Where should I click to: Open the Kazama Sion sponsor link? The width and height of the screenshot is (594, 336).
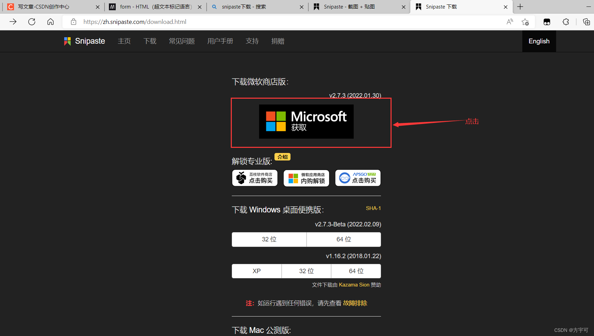pyautogui.click(x=354, y=285)
